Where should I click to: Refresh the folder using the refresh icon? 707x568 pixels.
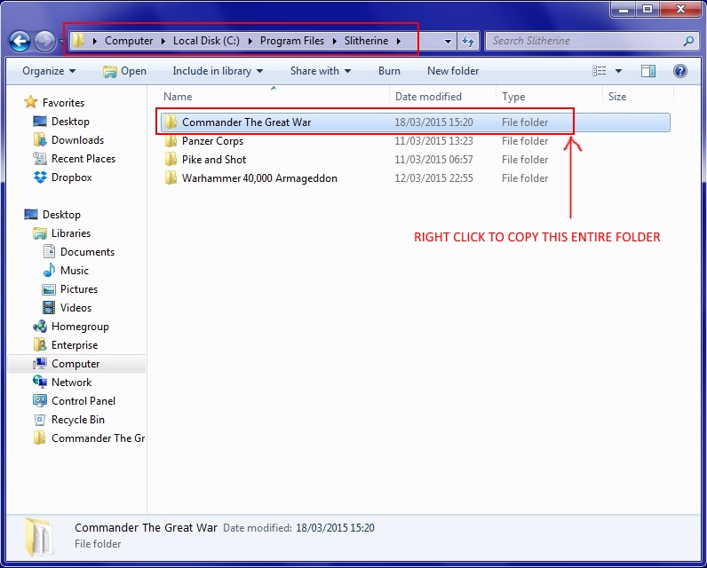click(468, 42)
